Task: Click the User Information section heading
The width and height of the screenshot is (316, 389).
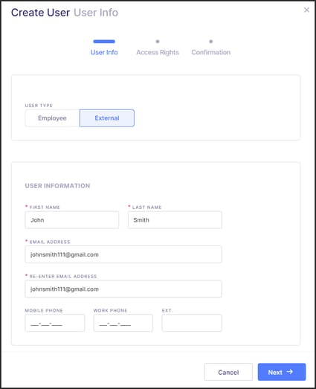Action: coord(57,186)
